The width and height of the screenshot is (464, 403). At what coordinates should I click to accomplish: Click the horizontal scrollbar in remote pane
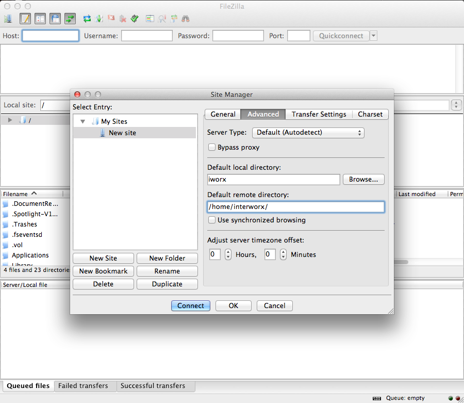click(401, 262)
